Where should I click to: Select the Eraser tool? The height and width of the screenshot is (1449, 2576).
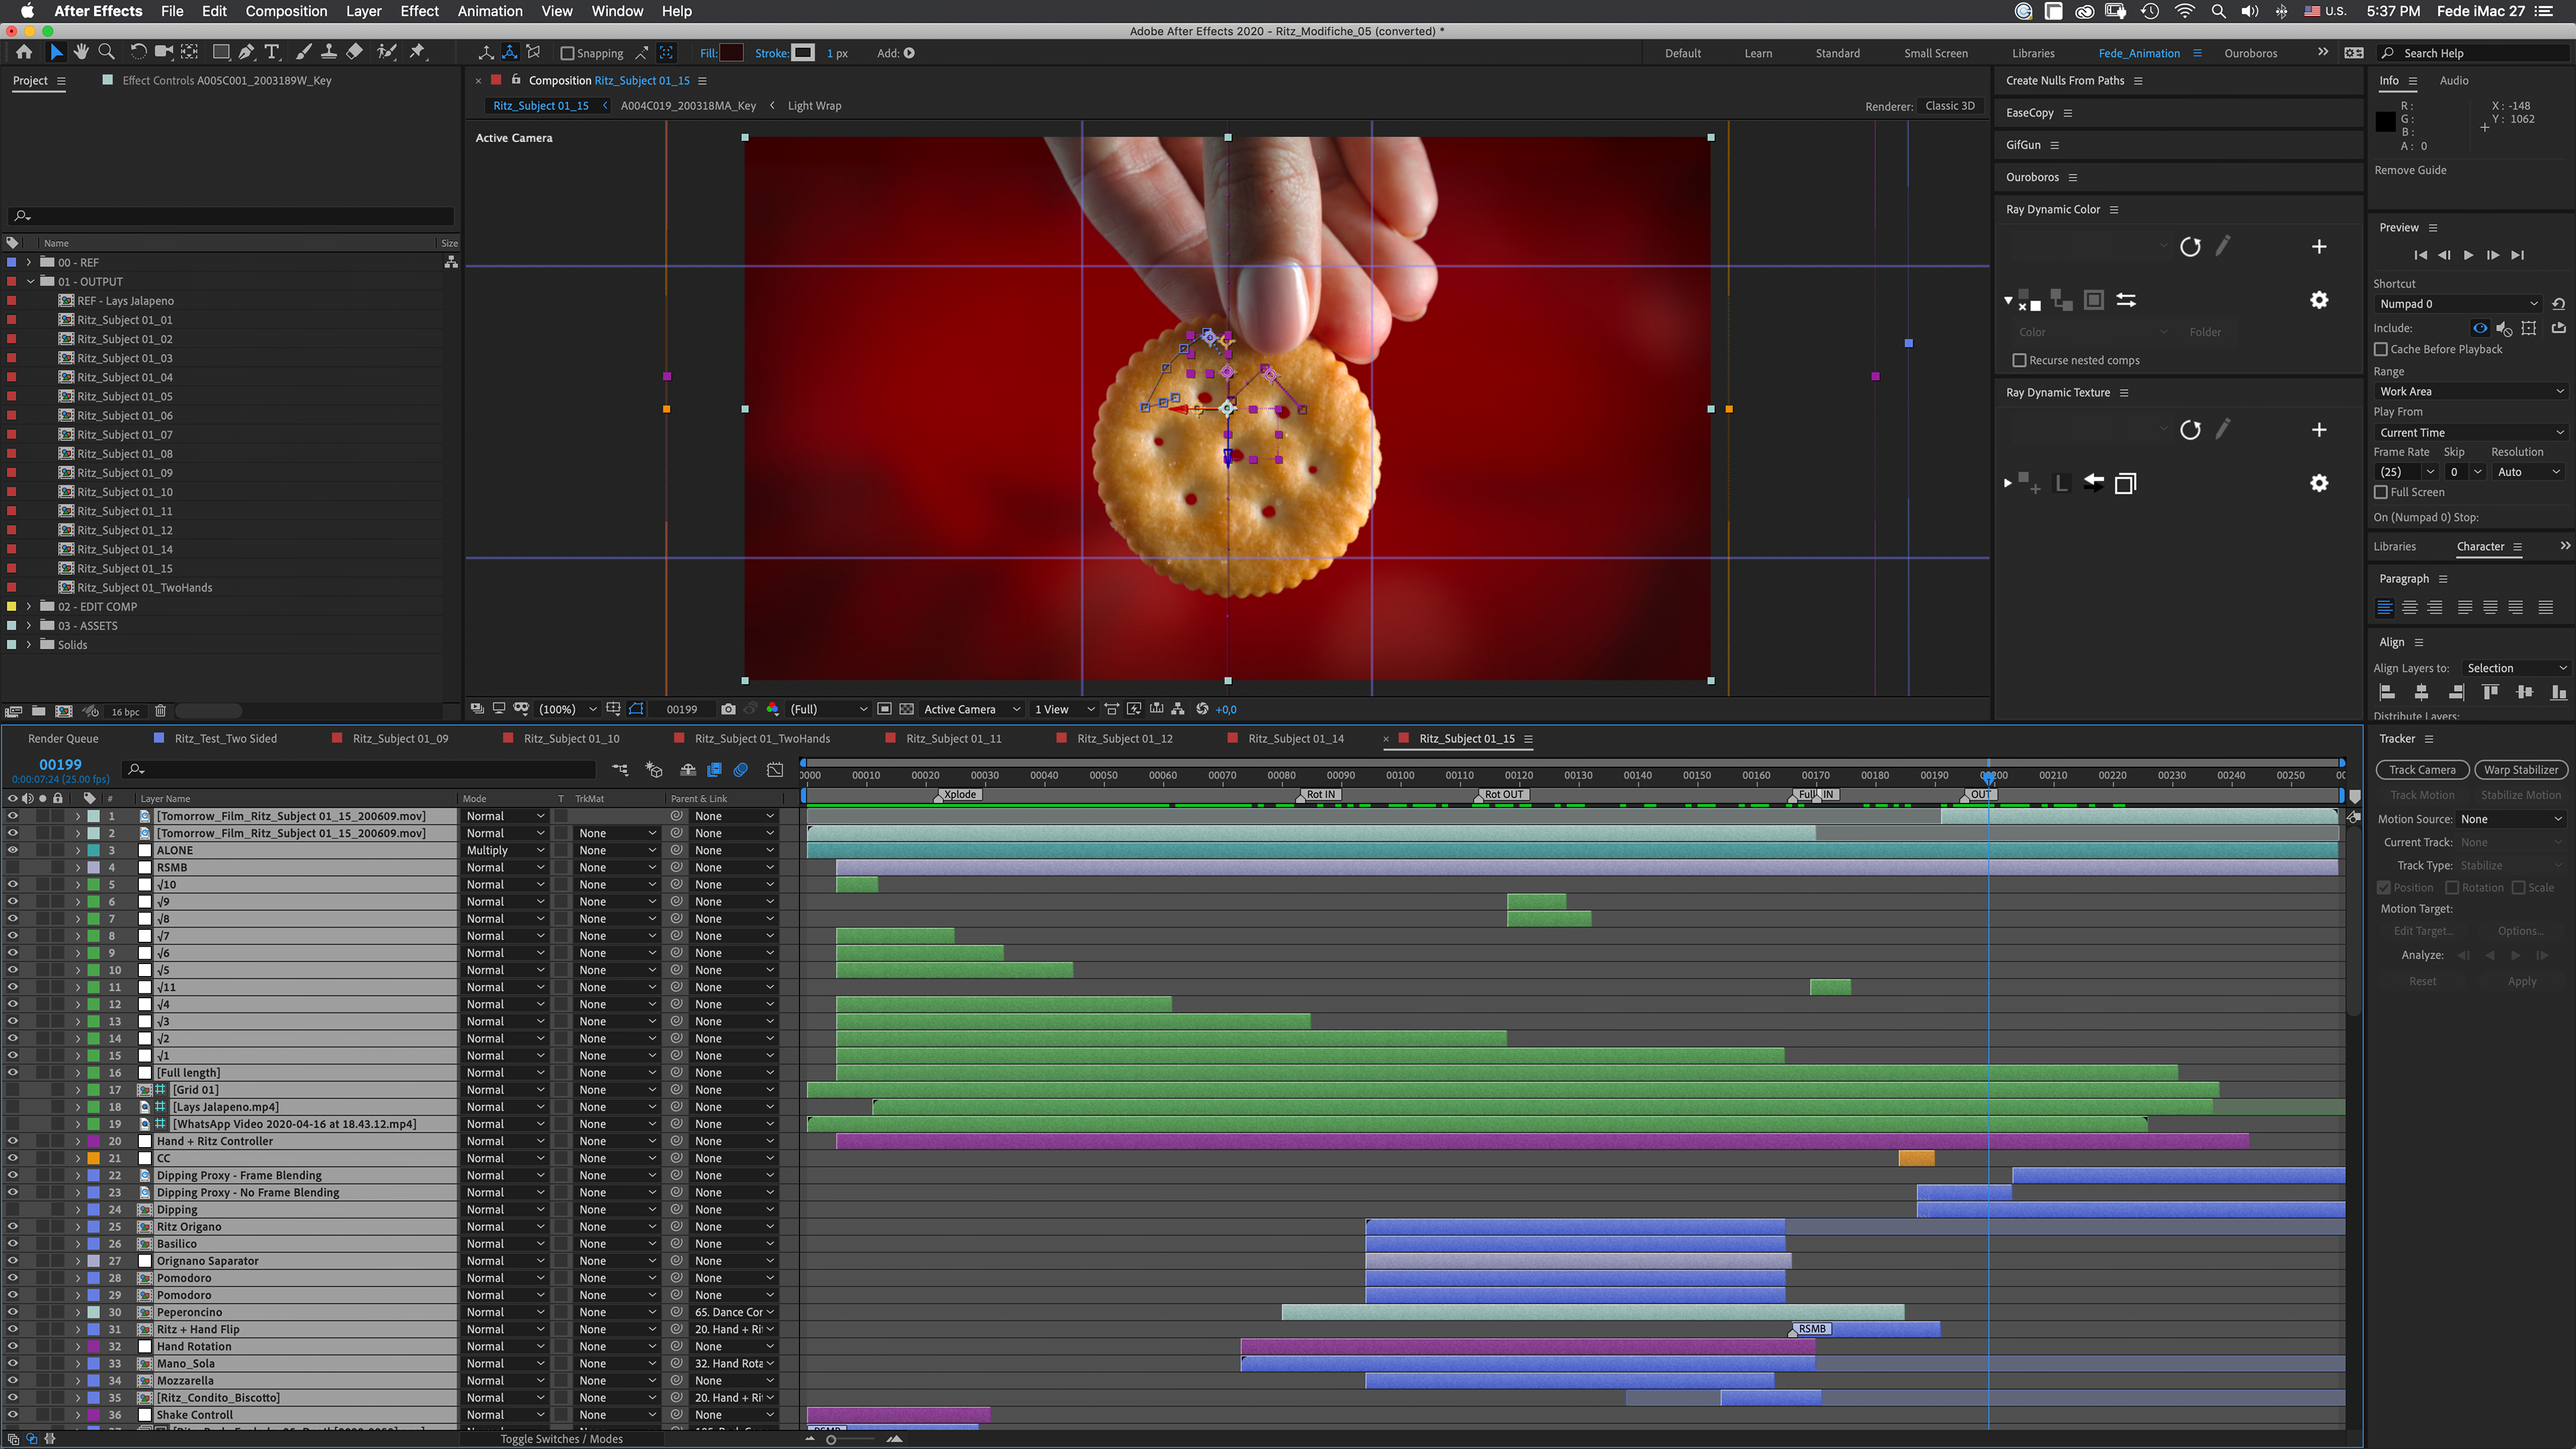point(354,52)
